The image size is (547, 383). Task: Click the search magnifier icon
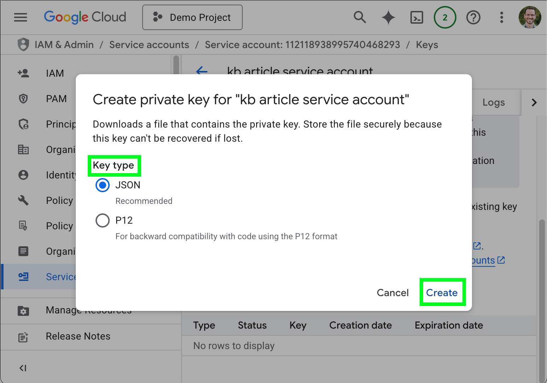[x=359, y=17]
